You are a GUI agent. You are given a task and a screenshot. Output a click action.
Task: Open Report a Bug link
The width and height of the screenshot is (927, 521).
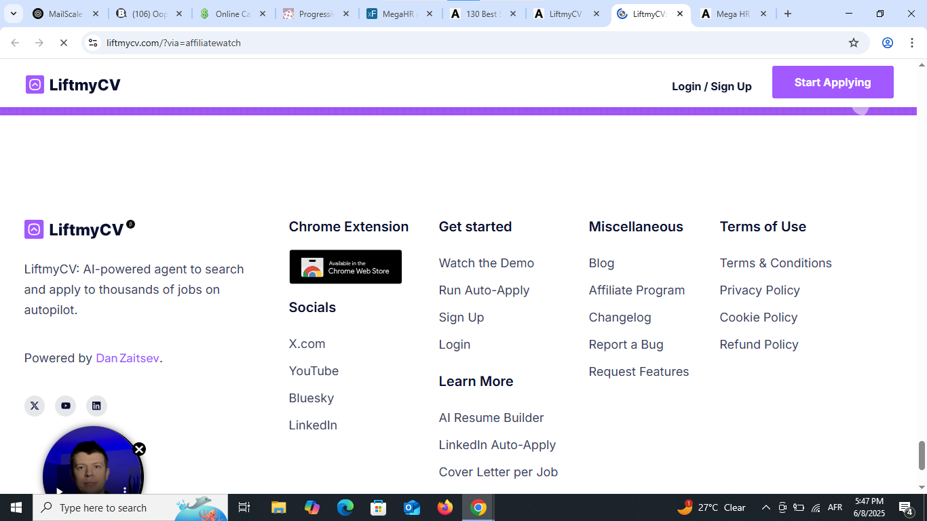(626, 345)
